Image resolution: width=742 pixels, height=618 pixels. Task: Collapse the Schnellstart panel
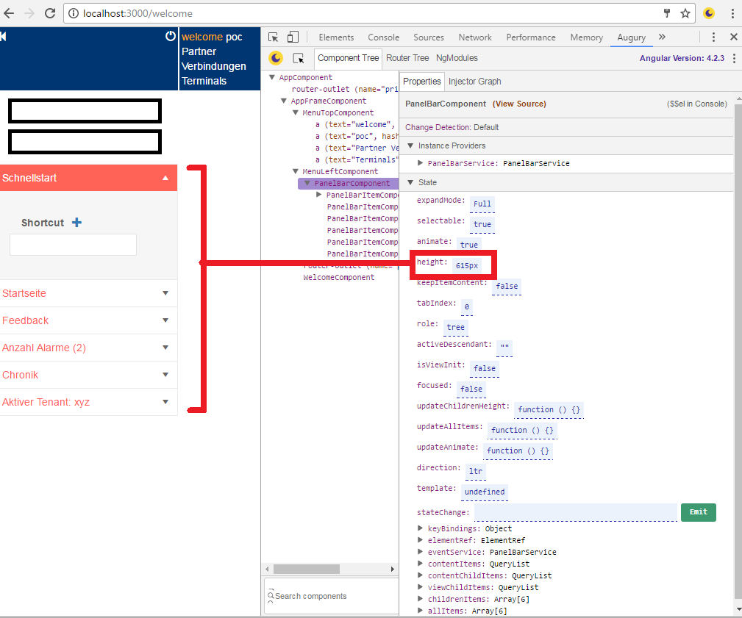pyautogui.click(x=165, y=178)
